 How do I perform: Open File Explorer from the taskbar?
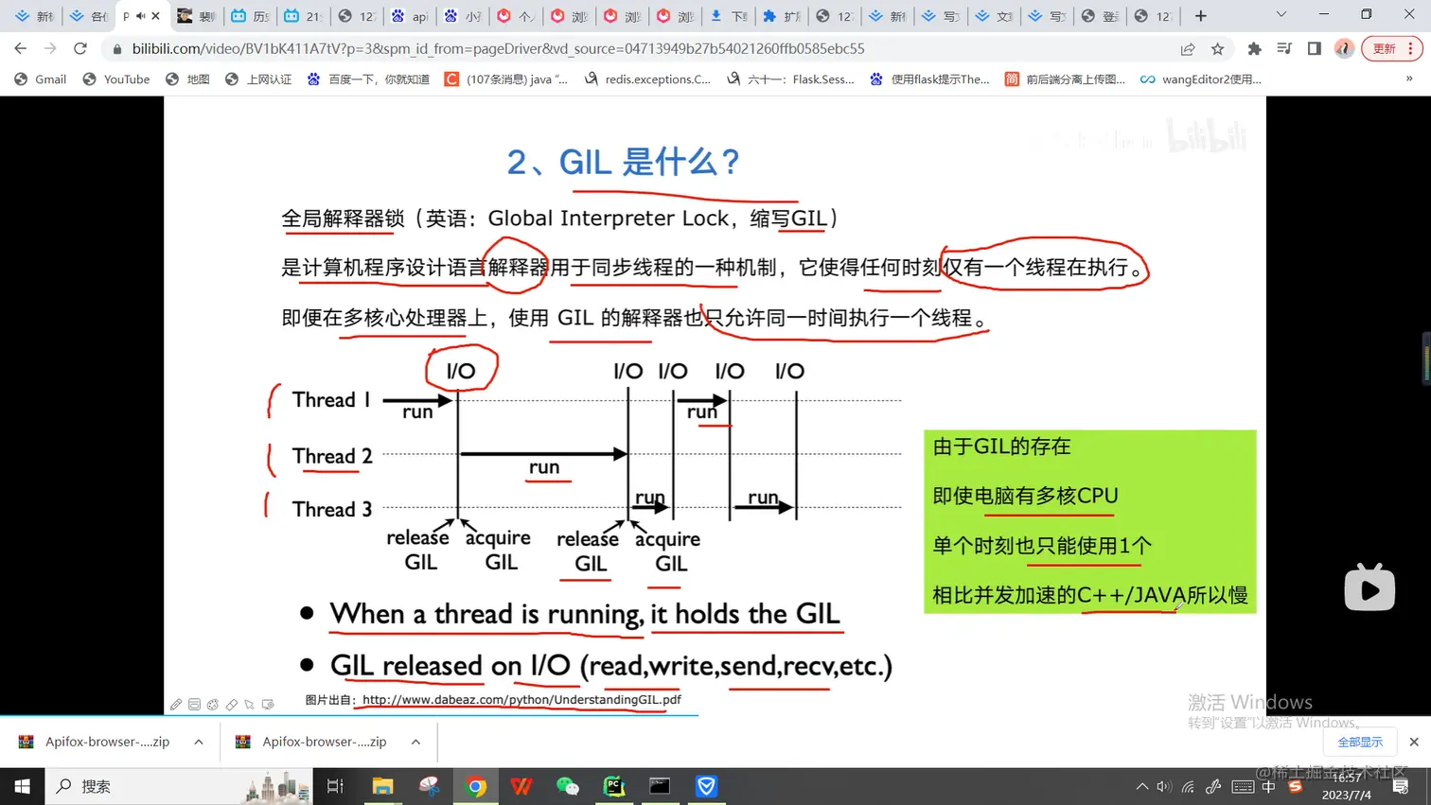coord(382,786)
